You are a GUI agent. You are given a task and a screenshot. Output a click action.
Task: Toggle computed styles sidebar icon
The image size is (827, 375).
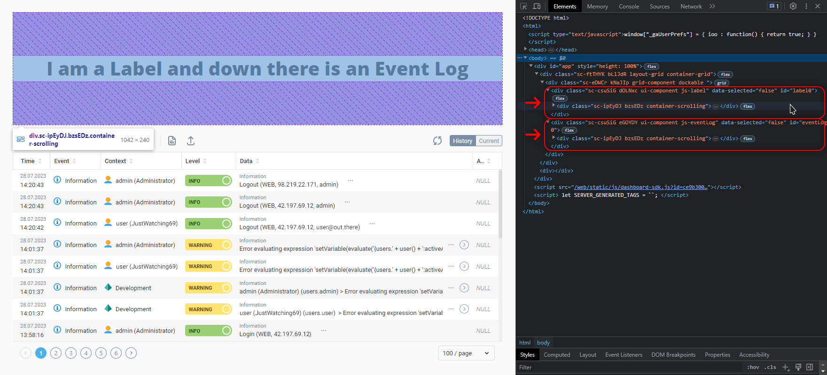tap(810, 367)
